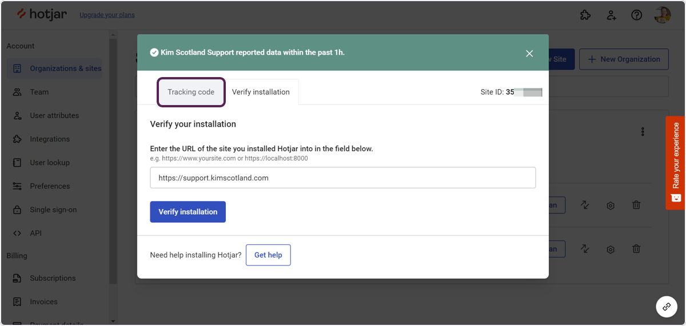The width and height of the screenshot is (686, 326).
Task: Open the integrations puzzle icon in header
Action: coord(585,15)
